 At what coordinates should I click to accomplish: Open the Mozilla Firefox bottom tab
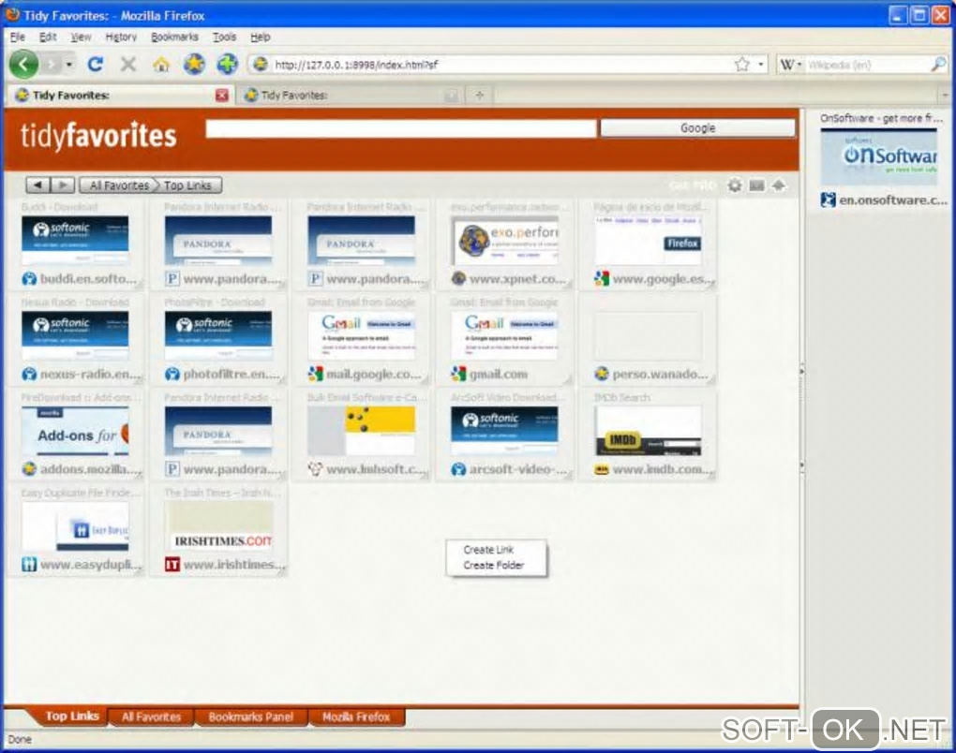356,716
